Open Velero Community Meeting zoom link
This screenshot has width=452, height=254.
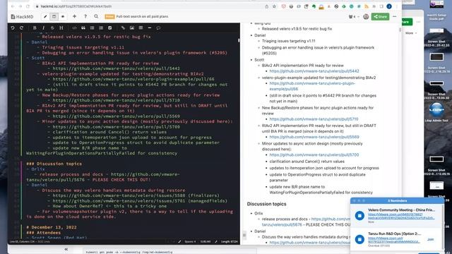400,217
